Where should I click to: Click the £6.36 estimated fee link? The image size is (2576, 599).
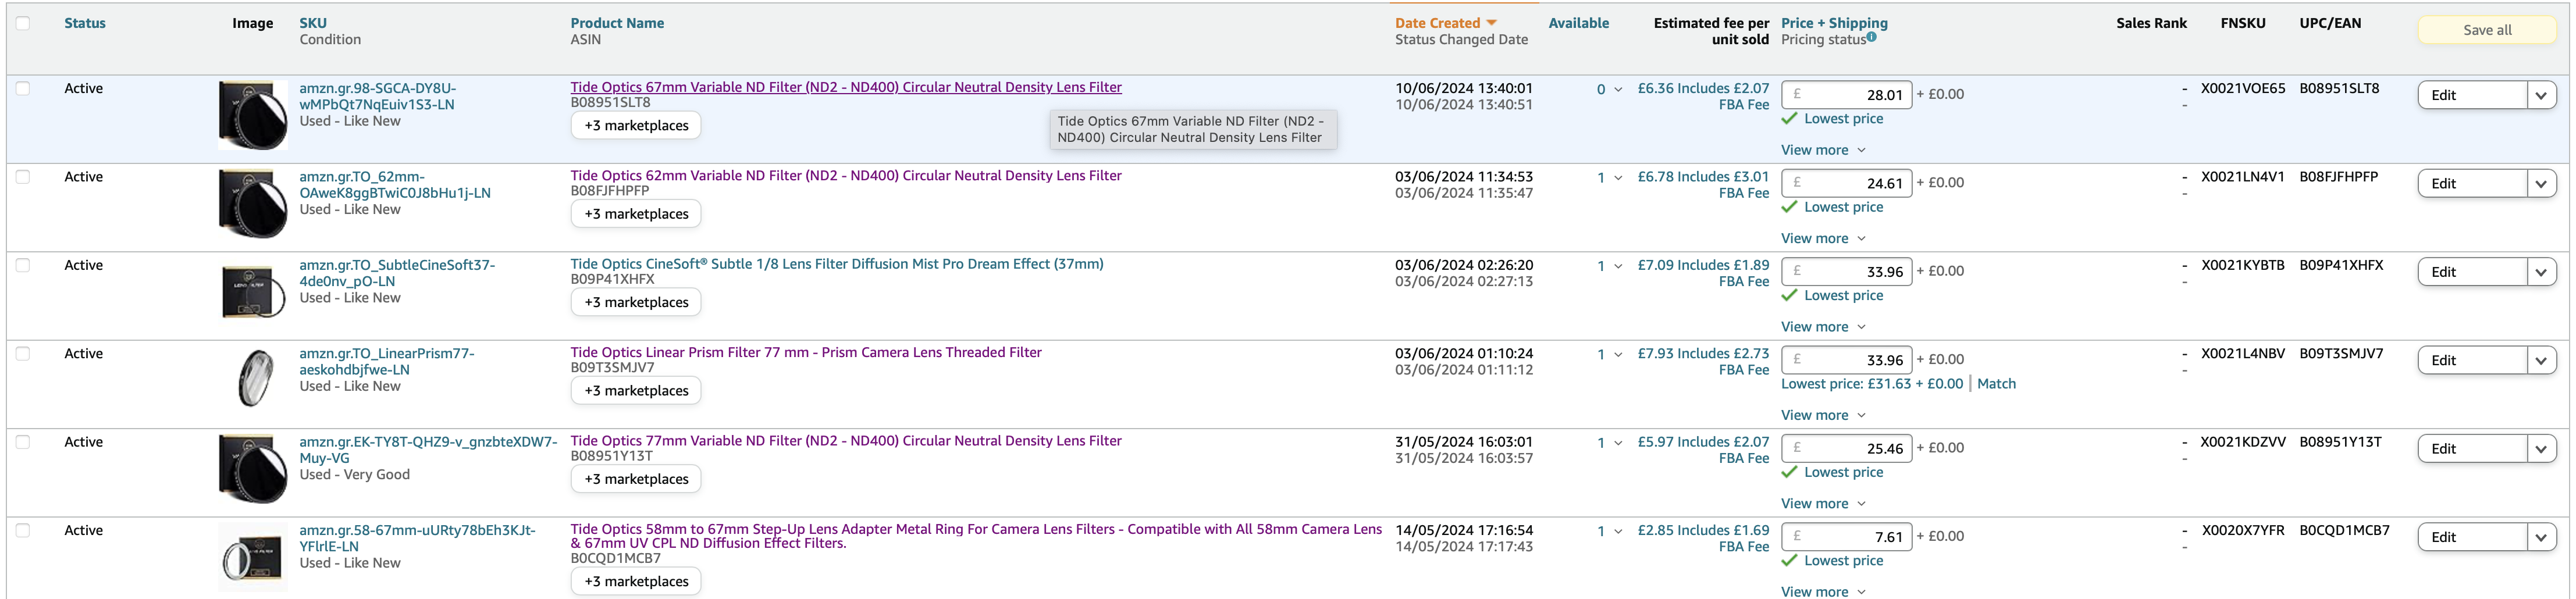click(1703, 96)
